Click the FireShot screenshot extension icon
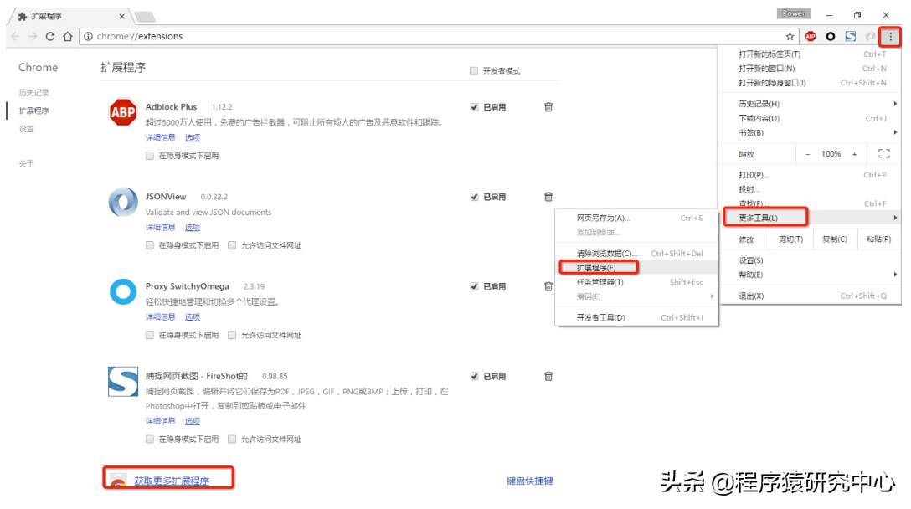911x509 pixels. (122, 381)
